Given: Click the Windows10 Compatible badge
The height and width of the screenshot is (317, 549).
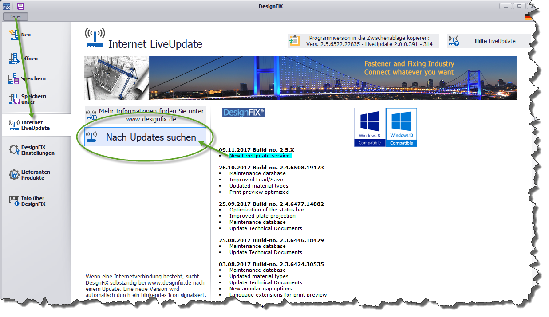Looking at the screenshot, I should (x=402, y=127).
